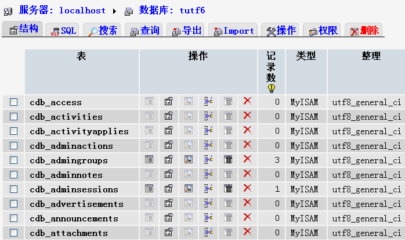Screen dimensions: 405x240
Task: Tick the checkbox for cdb_access
Action: (14, 102)
